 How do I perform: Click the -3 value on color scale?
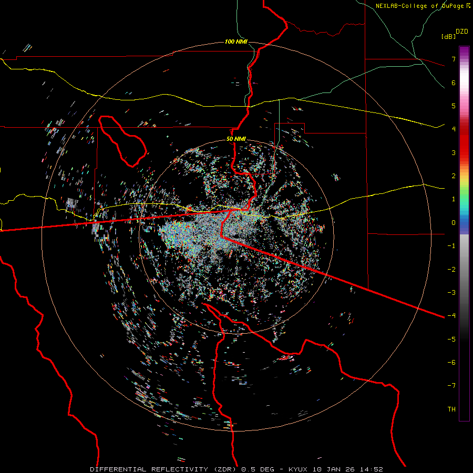[x=451, y=293]
